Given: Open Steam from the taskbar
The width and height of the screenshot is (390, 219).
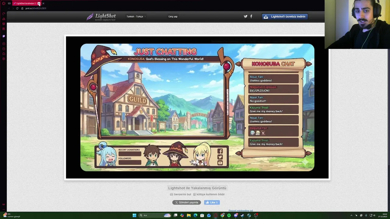Looking at the screenshot, I should [x=242, y=215].
